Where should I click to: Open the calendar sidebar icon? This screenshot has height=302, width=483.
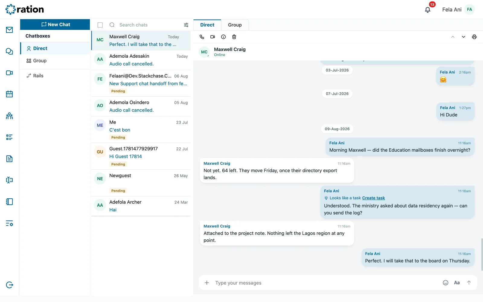point(9,94)
